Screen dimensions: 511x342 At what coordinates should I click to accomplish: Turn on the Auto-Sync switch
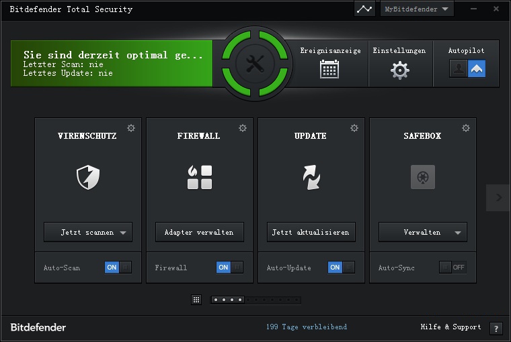(453, 267)
